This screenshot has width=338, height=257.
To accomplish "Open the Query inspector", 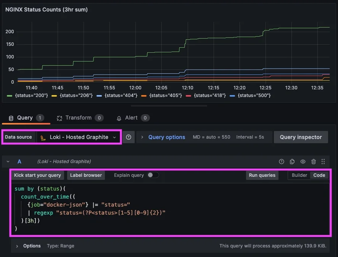I will (x=301, y=137).
